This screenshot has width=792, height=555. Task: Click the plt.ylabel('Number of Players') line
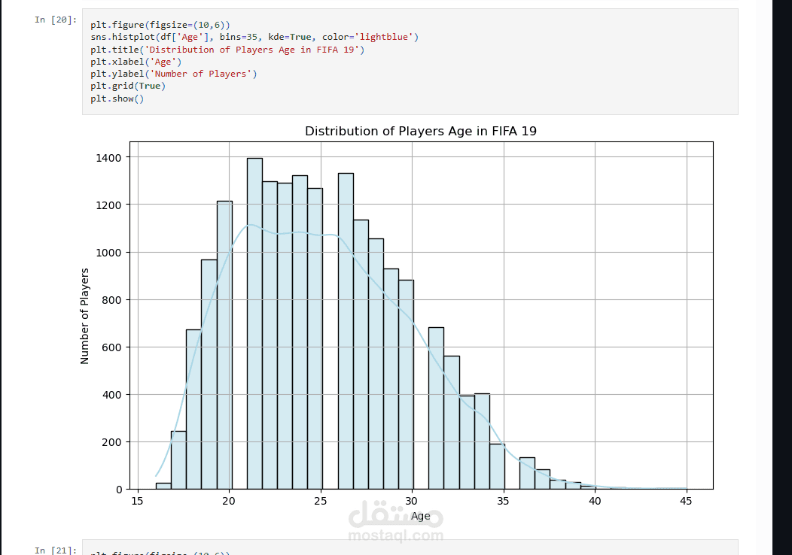click(x=174, y=74)
